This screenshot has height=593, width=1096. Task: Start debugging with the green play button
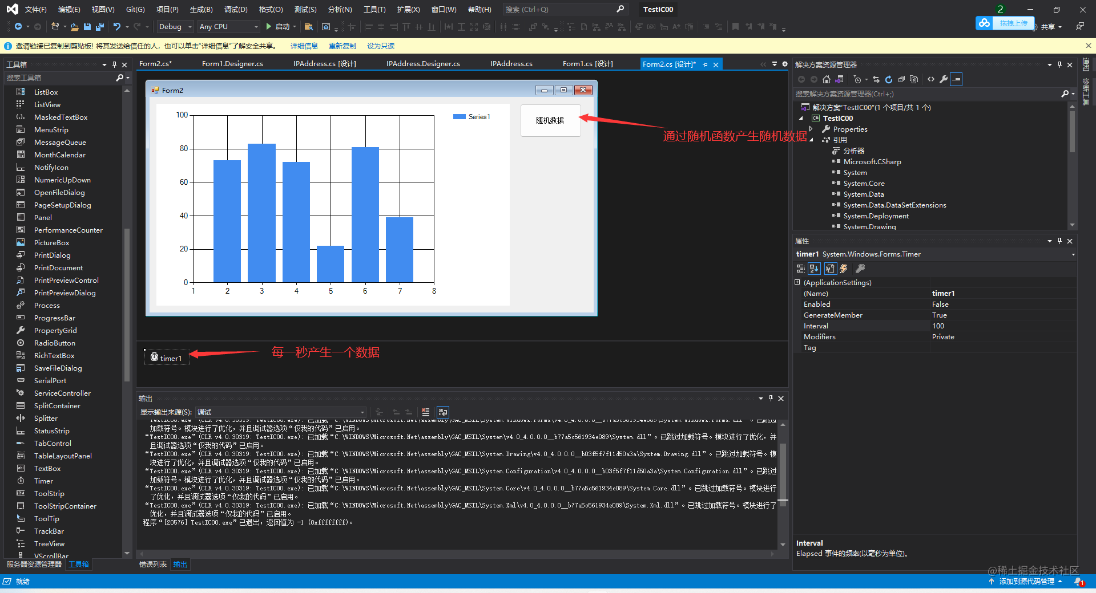[x=268, y=27]
